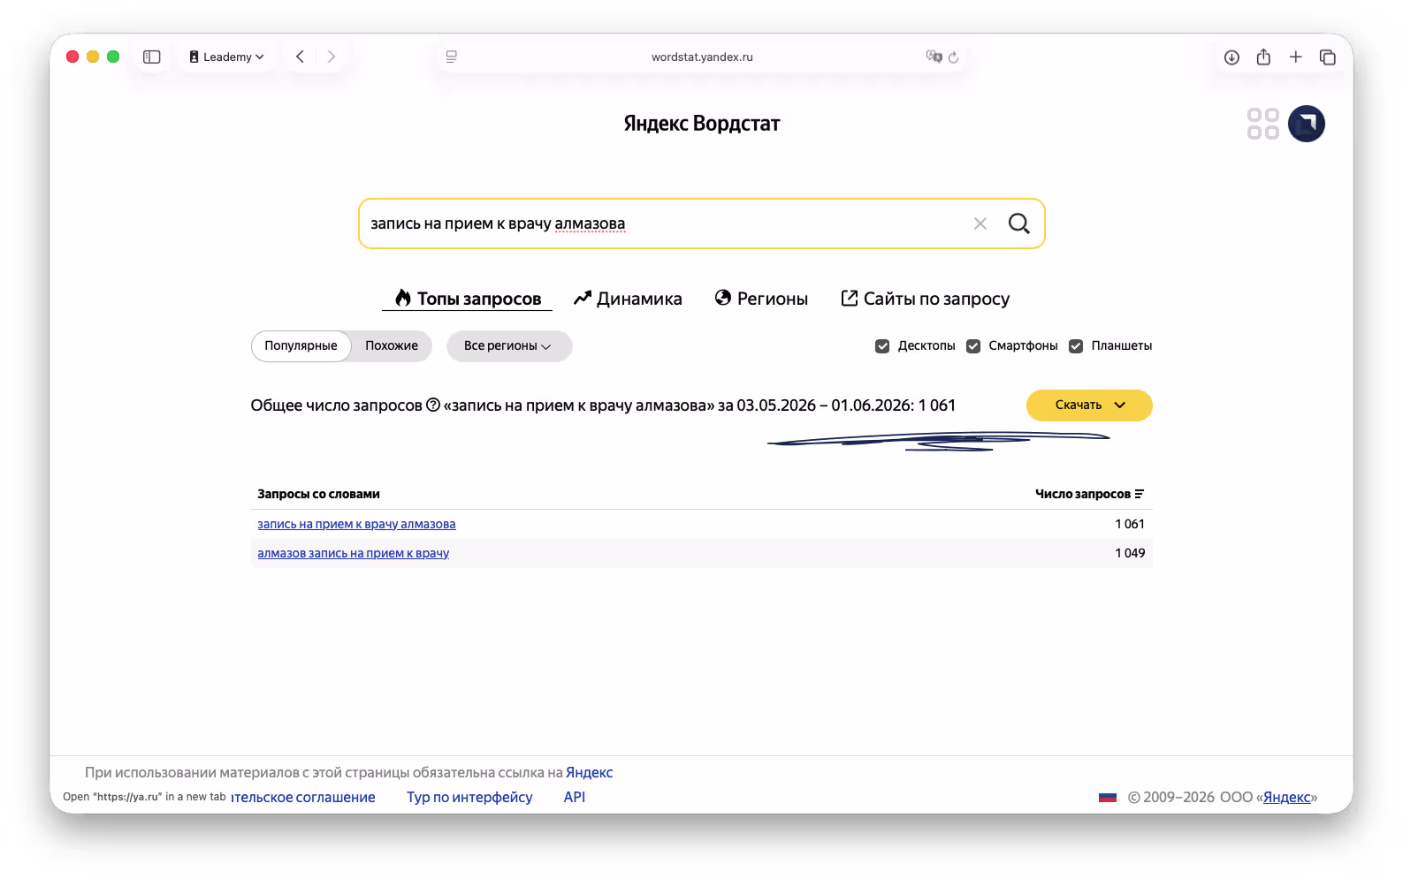Open Safari downloads icon
1403x879 pixels.
pos(1231,57)
